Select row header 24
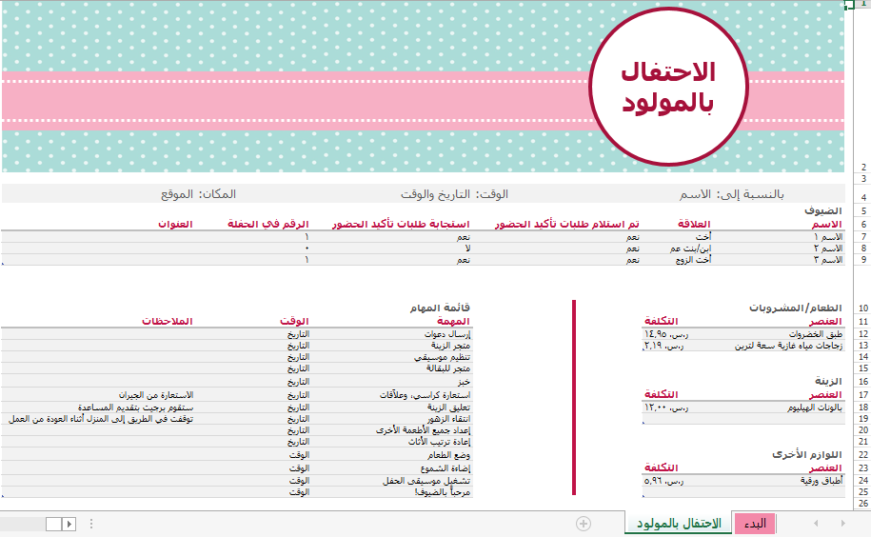The width and height of the screenshot is (871, 537). (x=863, y=481)
